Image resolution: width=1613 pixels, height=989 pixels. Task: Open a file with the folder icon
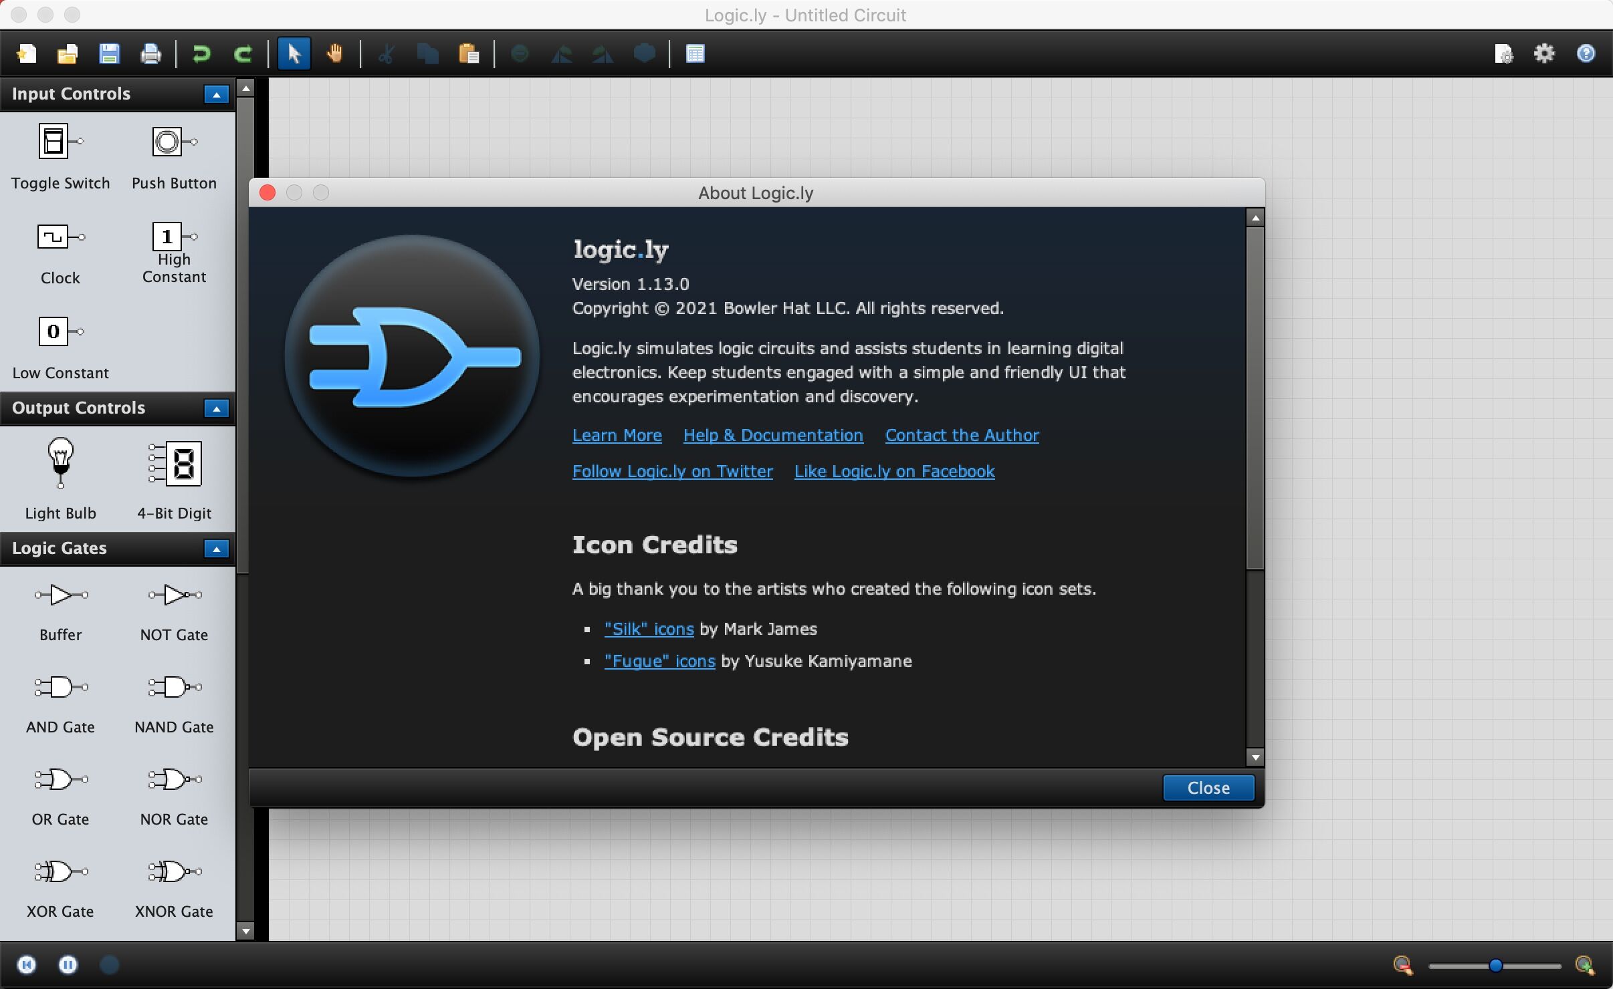point(68,53)
